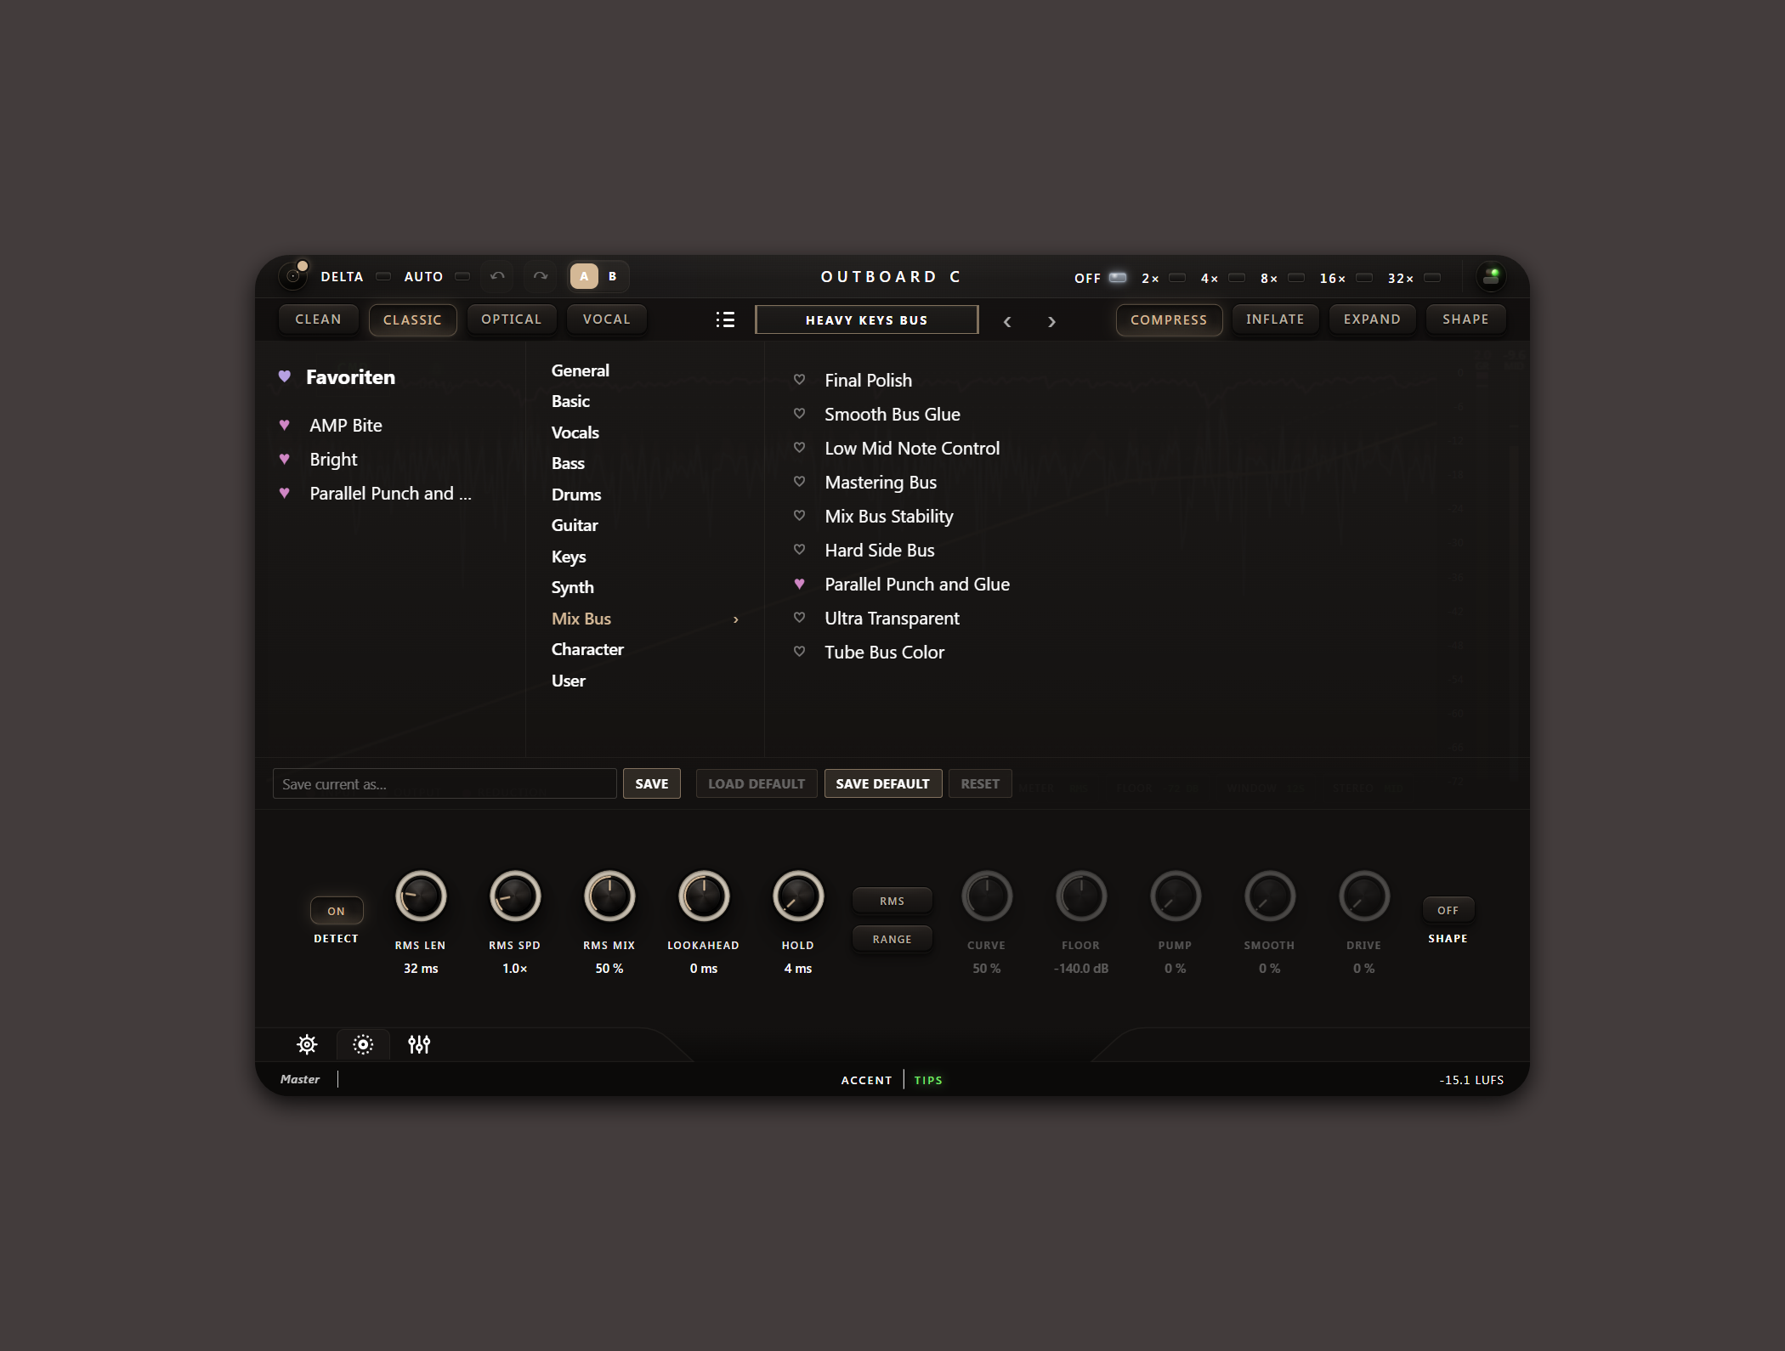Open the Drums preset category

(576, 495)
